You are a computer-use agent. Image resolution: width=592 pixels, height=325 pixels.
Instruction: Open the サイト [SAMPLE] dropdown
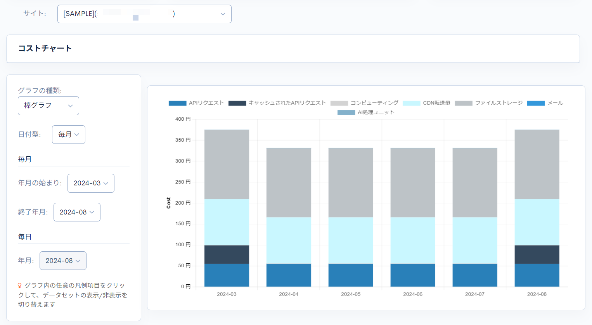(144, 14)
